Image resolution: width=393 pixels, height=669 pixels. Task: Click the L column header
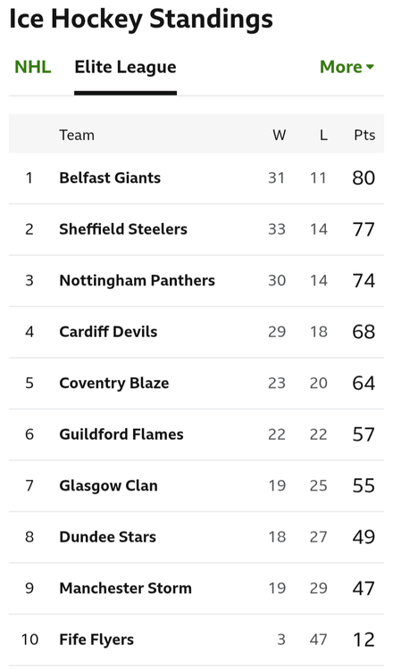323,136
